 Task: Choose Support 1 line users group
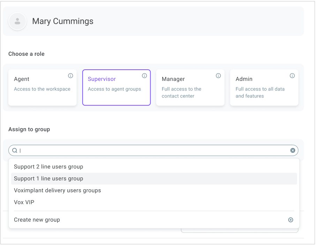click(154, 178)
